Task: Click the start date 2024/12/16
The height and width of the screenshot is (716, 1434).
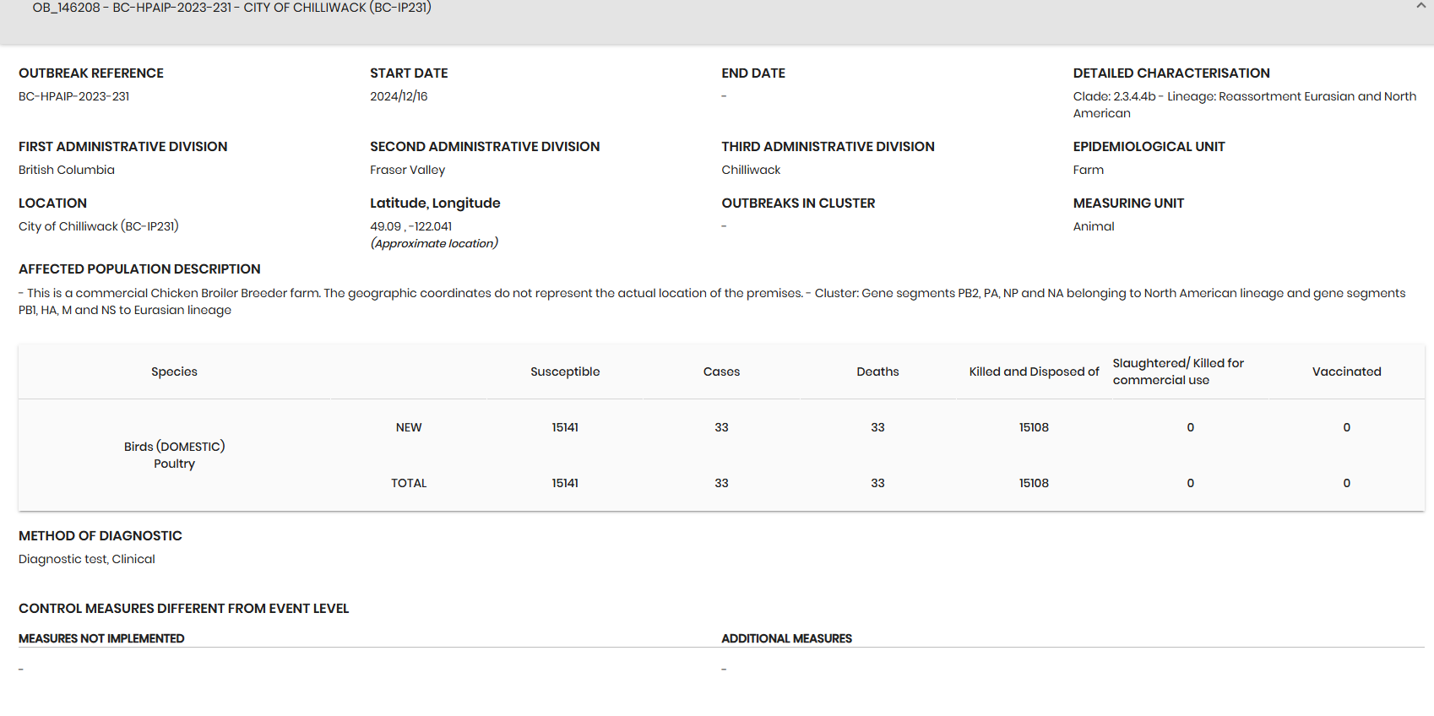Action: tap(399, 96)
